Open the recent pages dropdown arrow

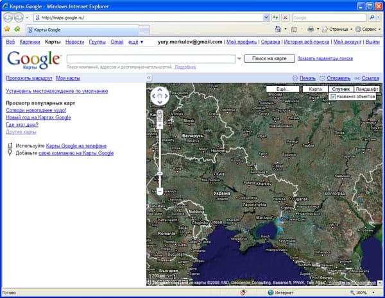27,18
